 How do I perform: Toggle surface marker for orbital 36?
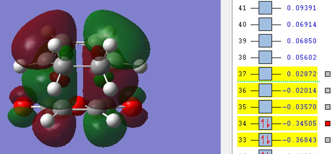(327, 90)
